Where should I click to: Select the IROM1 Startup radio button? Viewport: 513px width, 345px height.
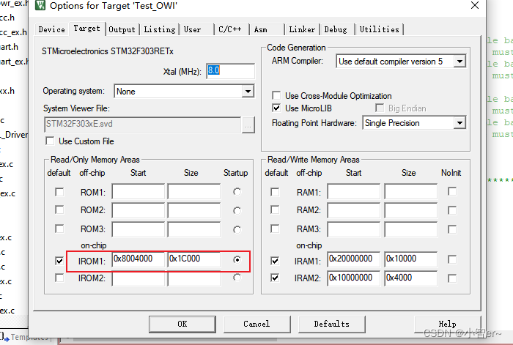pos(237,259)
